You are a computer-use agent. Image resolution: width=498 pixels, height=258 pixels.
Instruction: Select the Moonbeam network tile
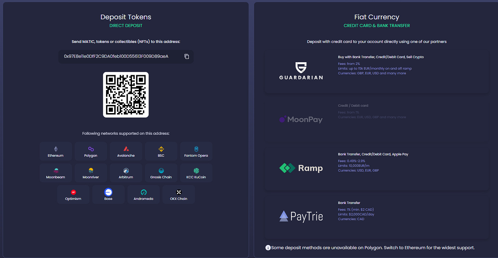coord(56,173)
